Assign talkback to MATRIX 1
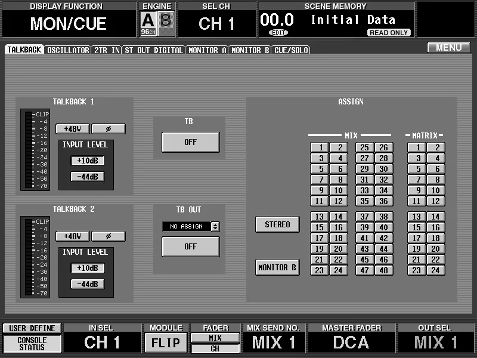The image size is (477, 358). tap(416, 147)
